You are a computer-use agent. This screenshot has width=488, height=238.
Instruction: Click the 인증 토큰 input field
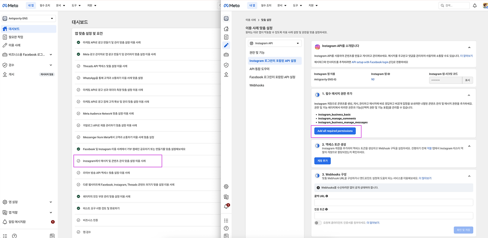pos(393,216)
